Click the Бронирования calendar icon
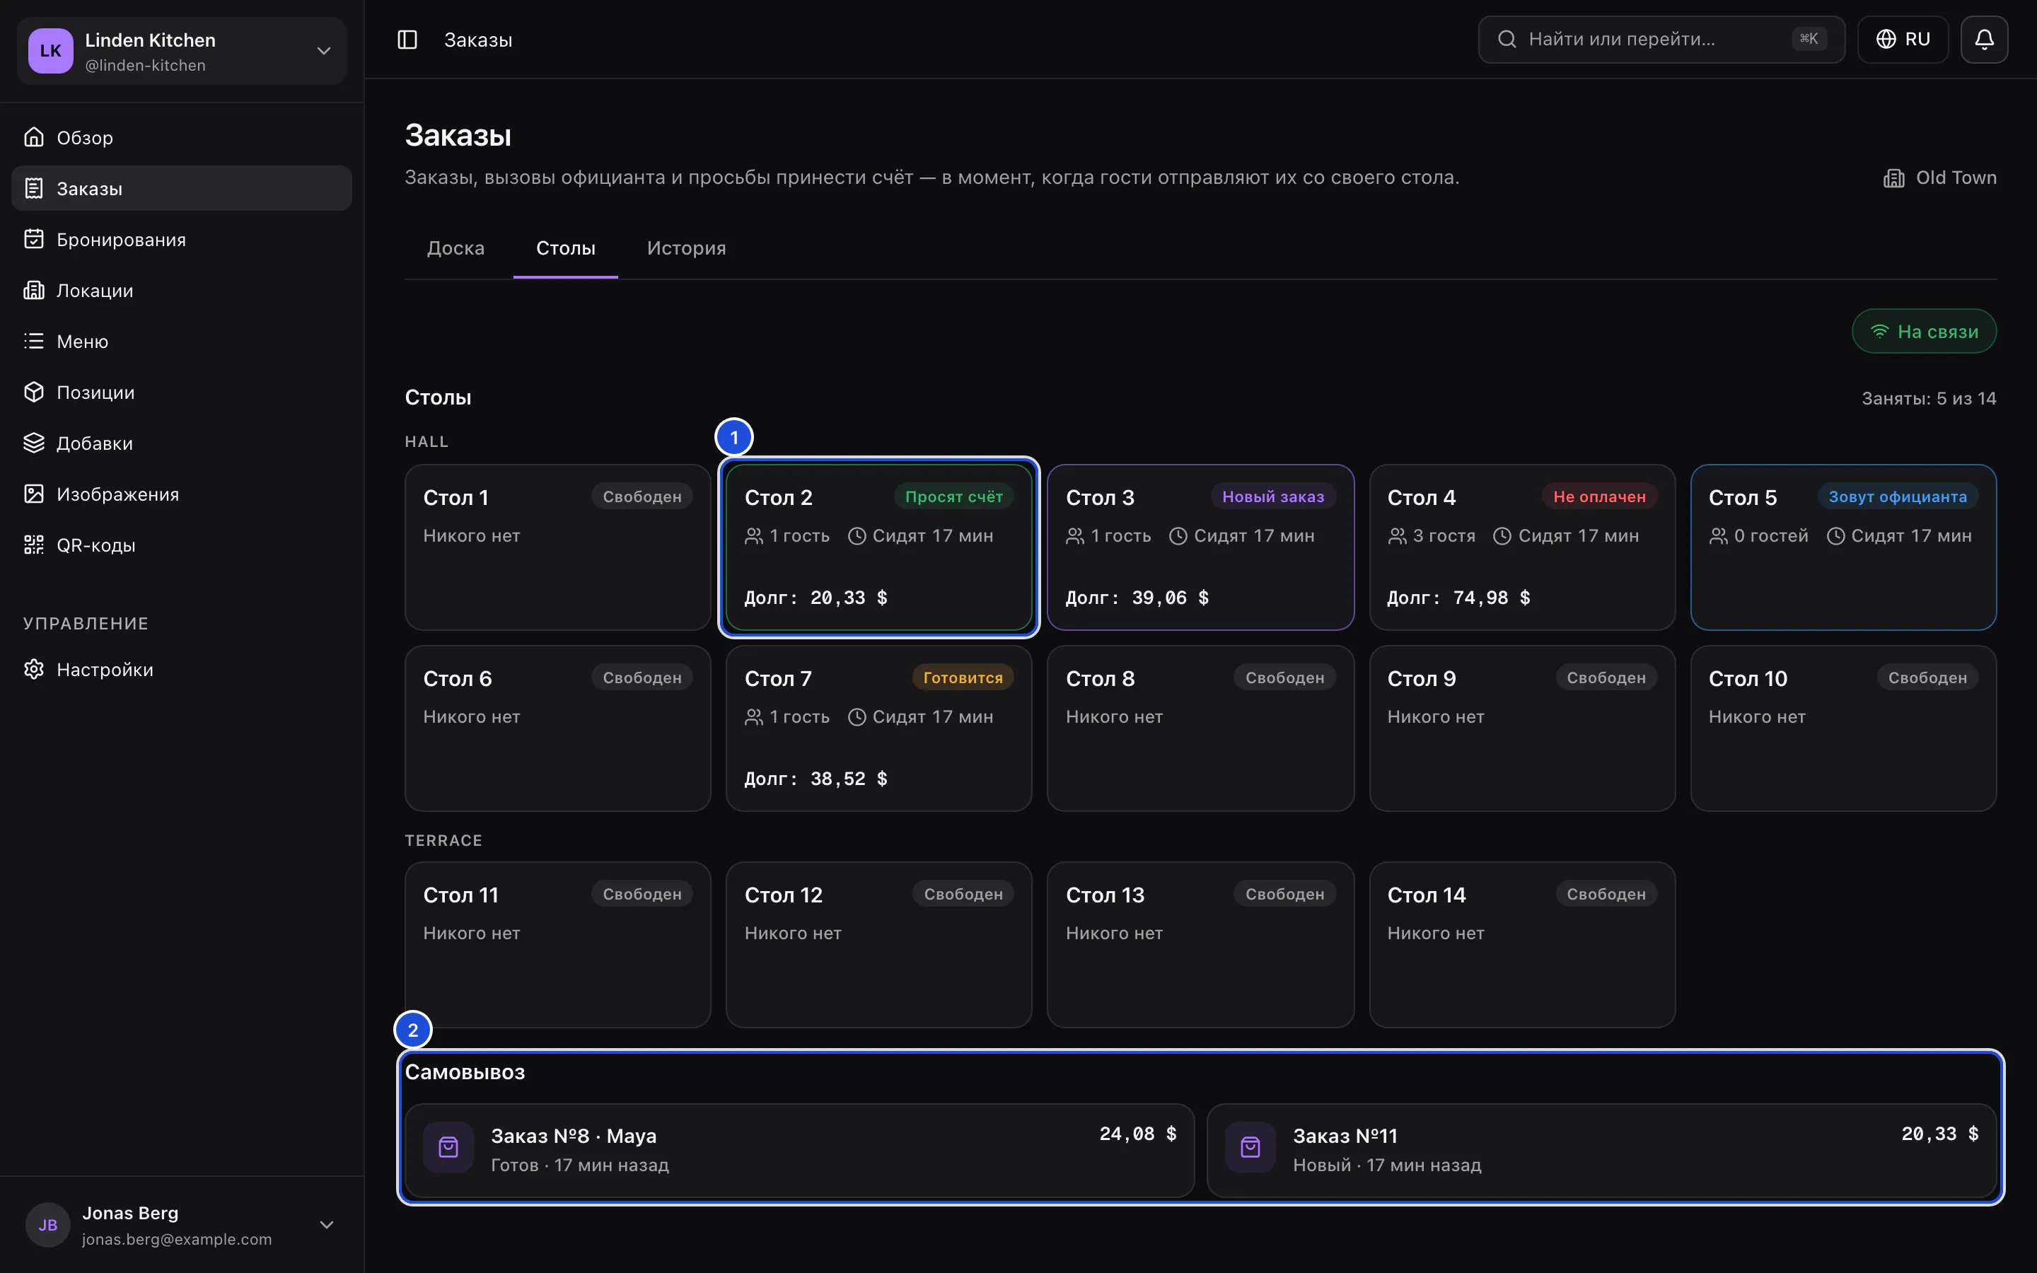Image resolution: width=2037 pixels, height=1273 pixels. tap(34, 239)
